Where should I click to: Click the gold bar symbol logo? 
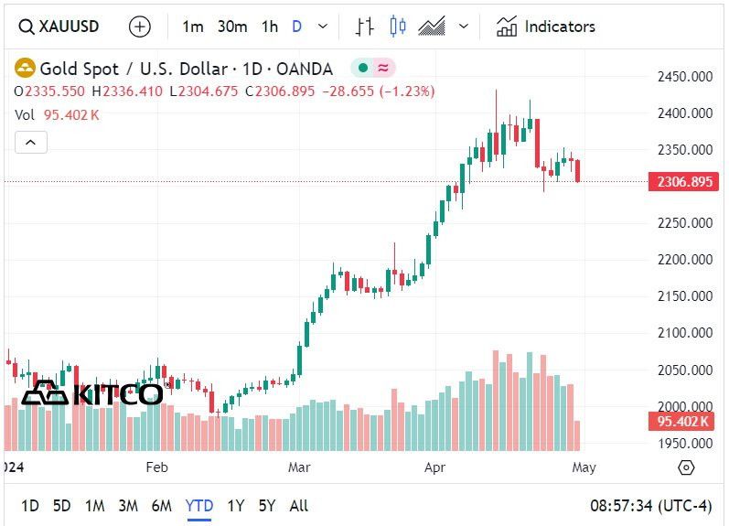(x=25, y=69)
